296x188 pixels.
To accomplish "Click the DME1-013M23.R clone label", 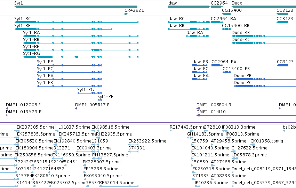I will (24, 112).
